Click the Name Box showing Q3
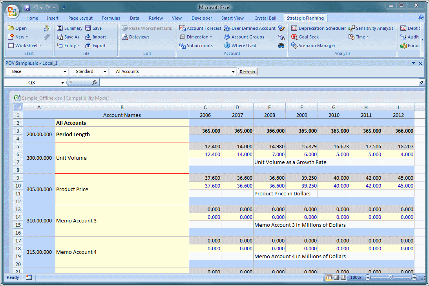 [31, 83]
